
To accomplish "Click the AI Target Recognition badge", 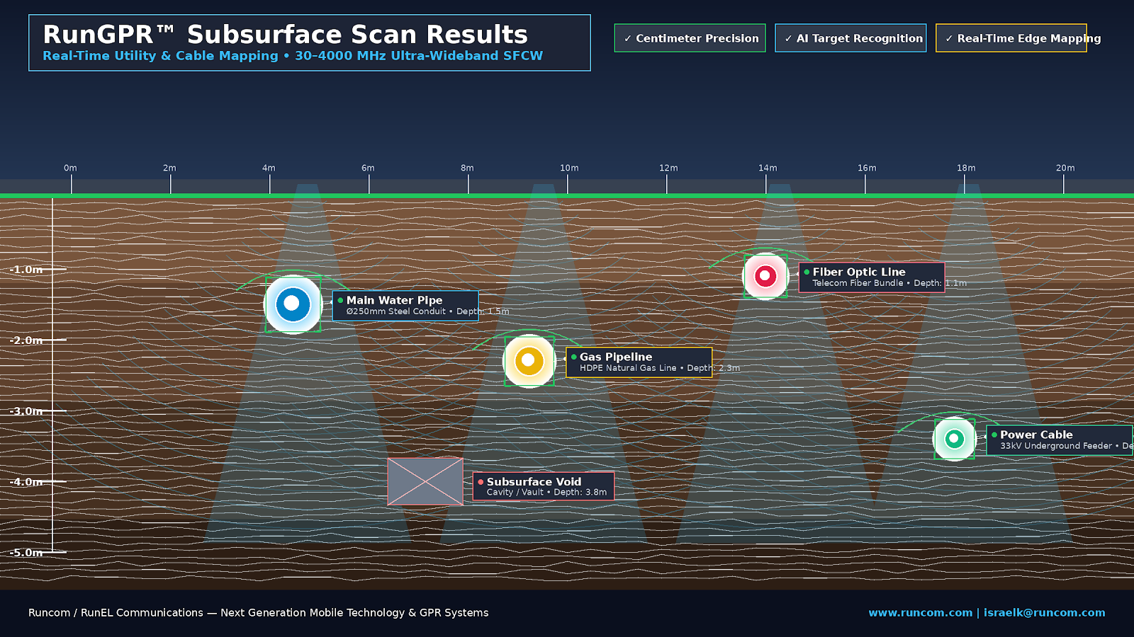I will coord(850,38).
